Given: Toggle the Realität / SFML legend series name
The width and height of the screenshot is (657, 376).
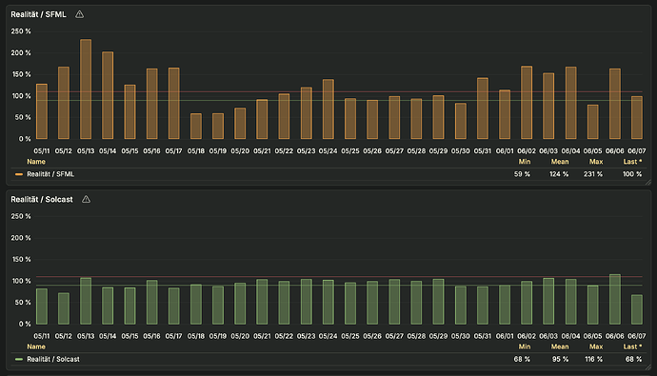Looking at the screenshot, I should coord(50,174).
